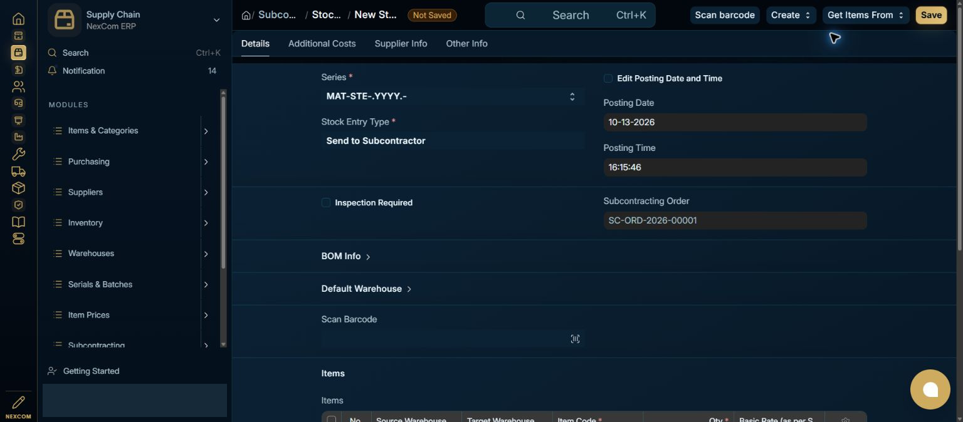Expand the Purchasing module chevron
Screen dimensions: 963x422
(206, 162)
